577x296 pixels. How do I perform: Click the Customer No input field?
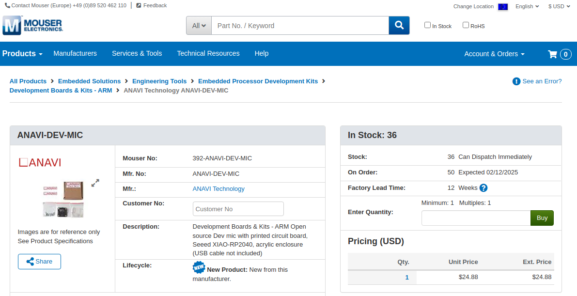pyautogui.click(x=238, y=209)
